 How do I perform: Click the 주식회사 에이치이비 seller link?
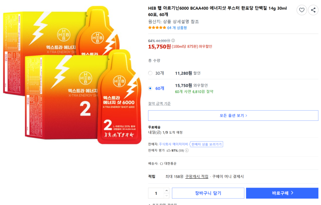tap(174, 144)
